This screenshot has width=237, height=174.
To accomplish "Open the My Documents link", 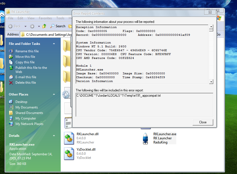I will point(26,107).
